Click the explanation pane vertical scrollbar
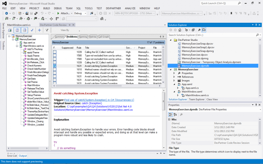 click(x=164, y=101)
